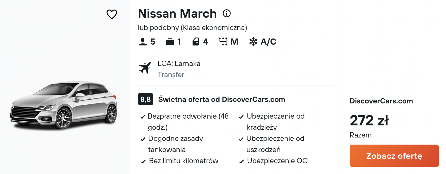
Task: Click the Ubezpieczenie OC item
Action: pos(273,161)
